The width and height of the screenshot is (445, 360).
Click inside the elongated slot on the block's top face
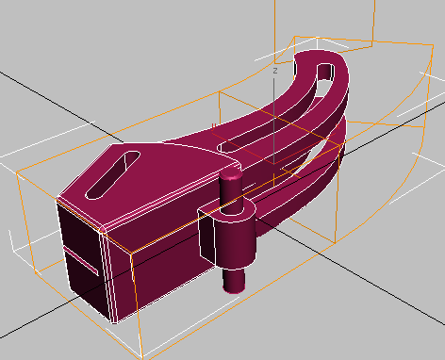coord(112,175)
